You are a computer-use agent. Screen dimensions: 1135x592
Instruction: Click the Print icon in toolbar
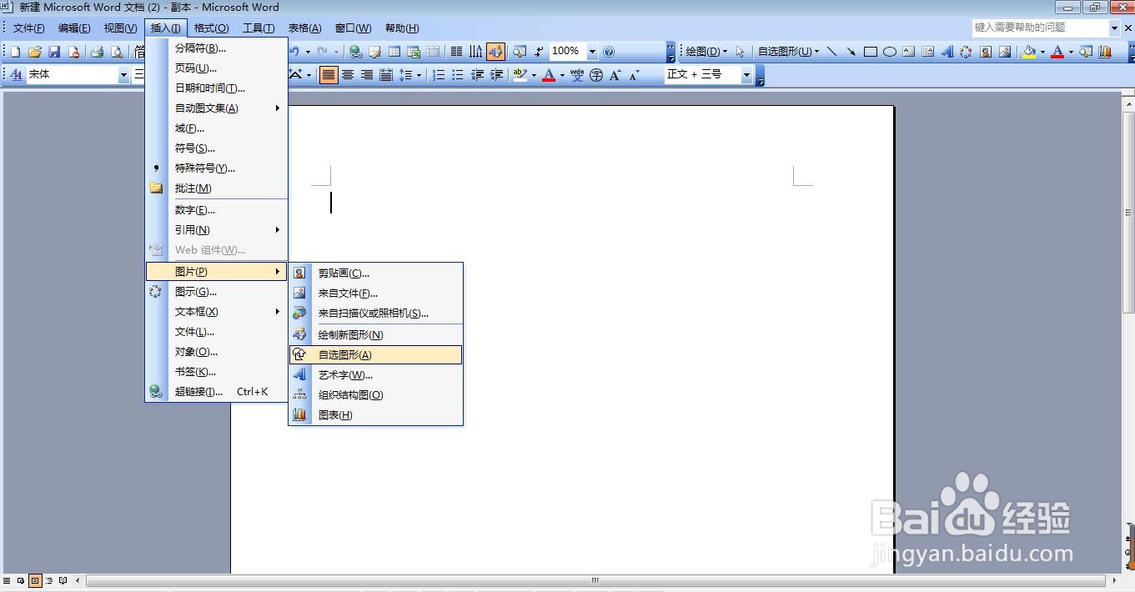click(x=97, y=52)
